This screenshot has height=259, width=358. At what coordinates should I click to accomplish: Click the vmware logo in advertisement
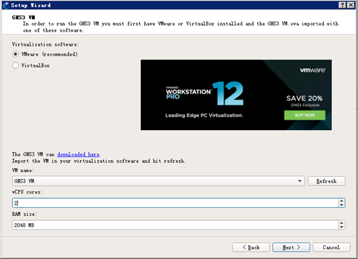313,70
